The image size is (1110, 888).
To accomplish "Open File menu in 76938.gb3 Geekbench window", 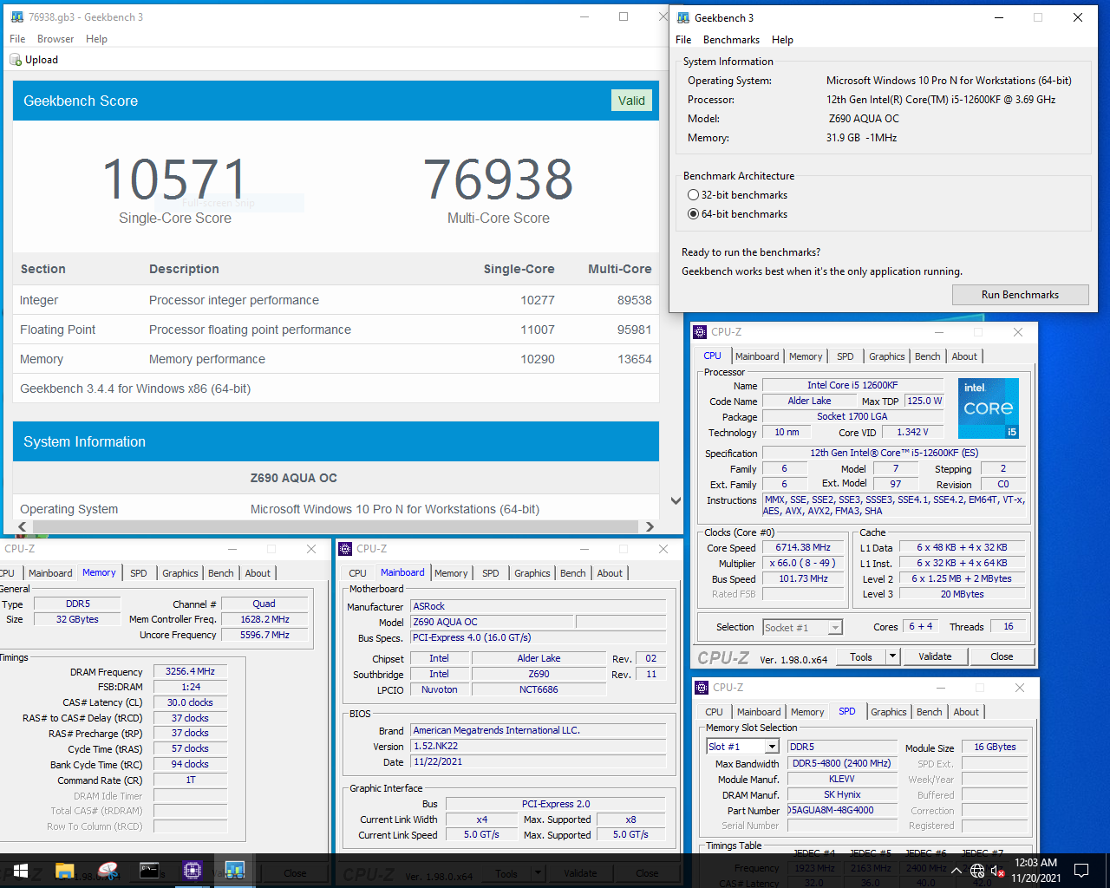I will [17, 39].
